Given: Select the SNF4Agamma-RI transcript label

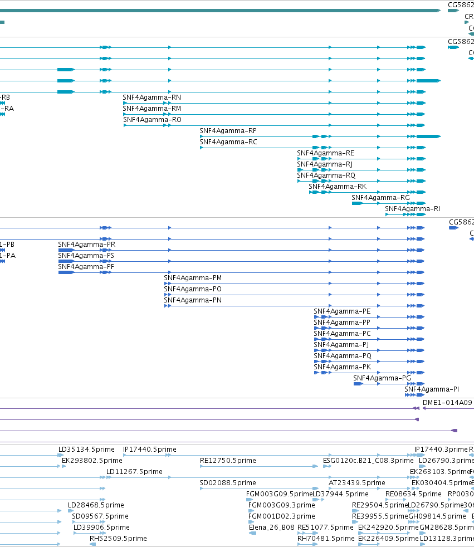Looking at the screenshot, I should (x=412, y=209).
